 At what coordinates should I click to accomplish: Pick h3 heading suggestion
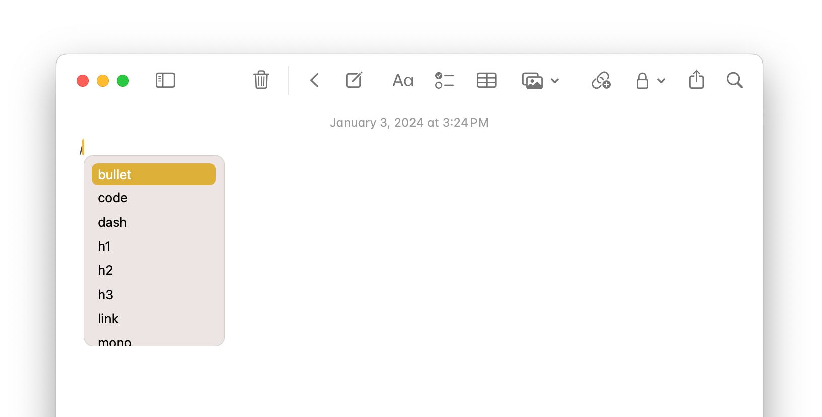[154, 295]
